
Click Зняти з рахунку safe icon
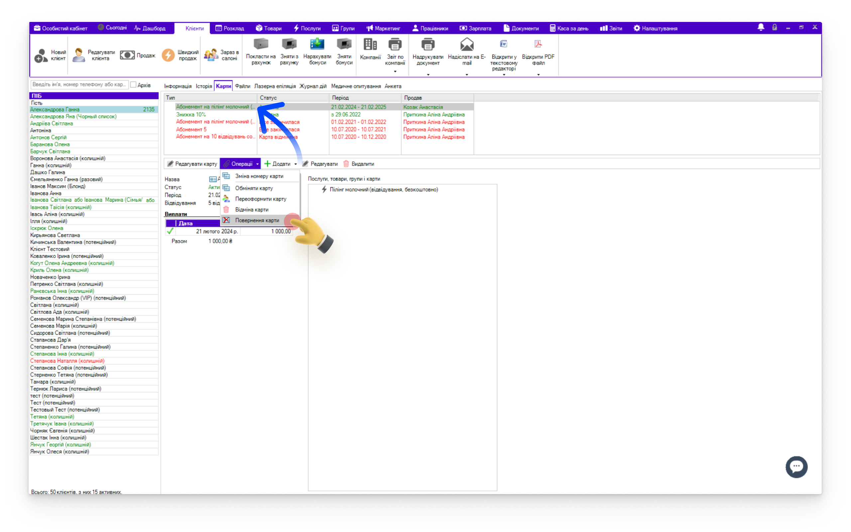[x=289, y=44]
